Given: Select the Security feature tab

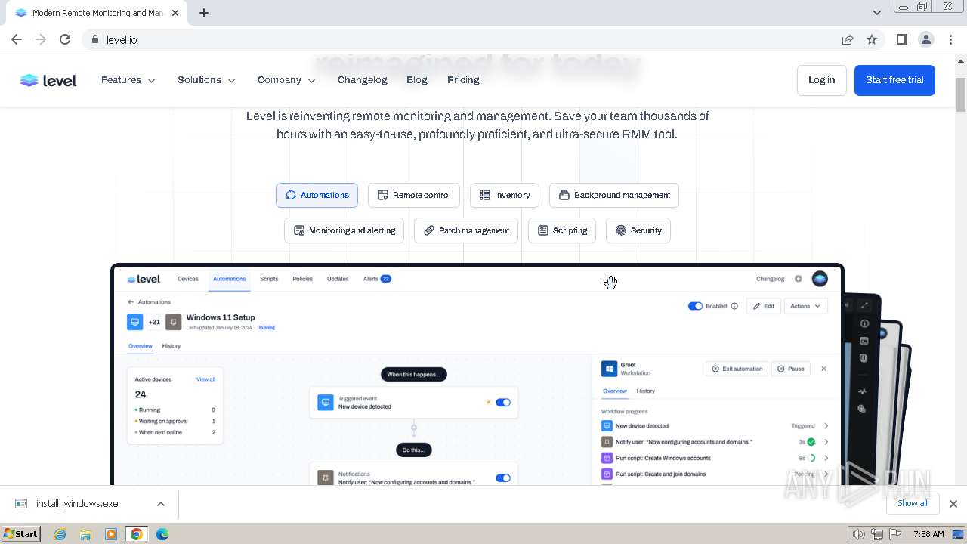Looking at the screenshot, I should click(638, 230).
